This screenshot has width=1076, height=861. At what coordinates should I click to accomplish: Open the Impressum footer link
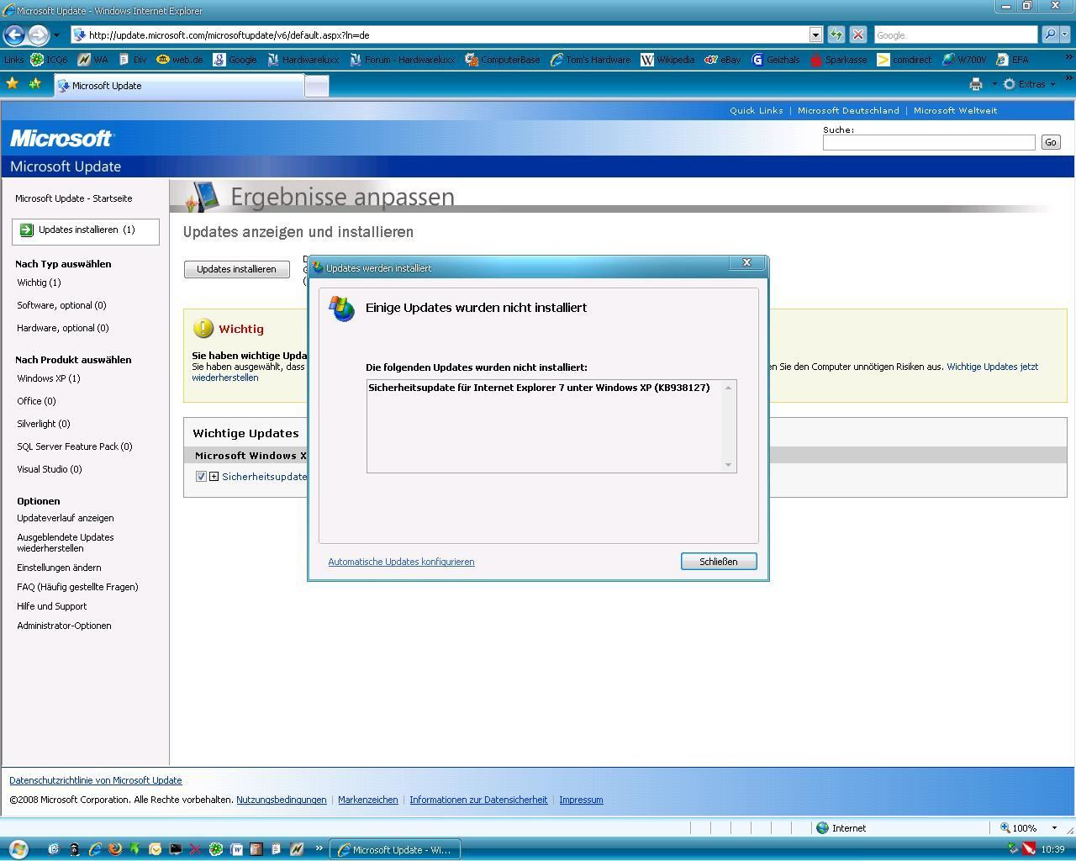581,800
